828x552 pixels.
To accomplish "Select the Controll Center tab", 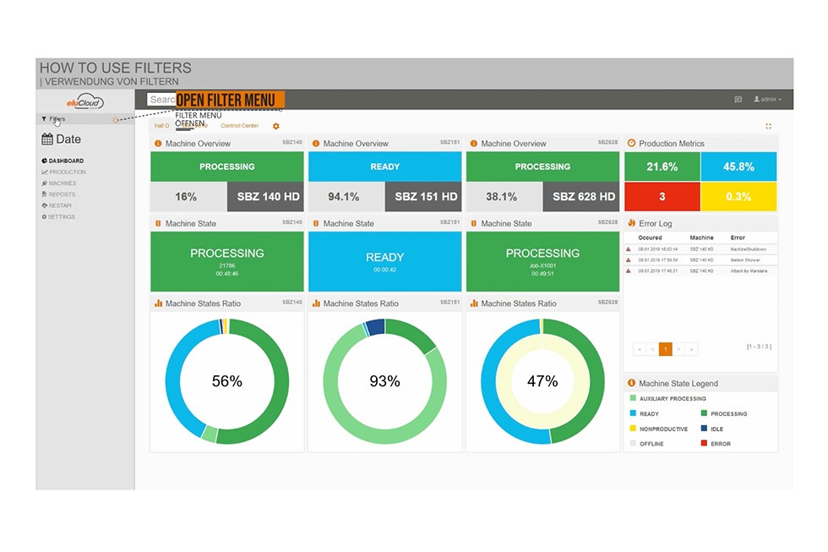I will pyautogui.click(x=239, y=126).
